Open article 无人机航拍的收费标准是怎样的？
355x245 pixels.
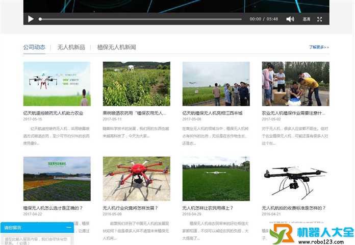294,208
